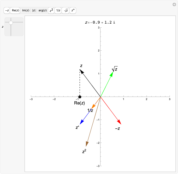The height and width of the screenshot is (174, 178).
Task: Click the Re(z) label below the axis
Action: pyautogui.click(x=79, y=103)
